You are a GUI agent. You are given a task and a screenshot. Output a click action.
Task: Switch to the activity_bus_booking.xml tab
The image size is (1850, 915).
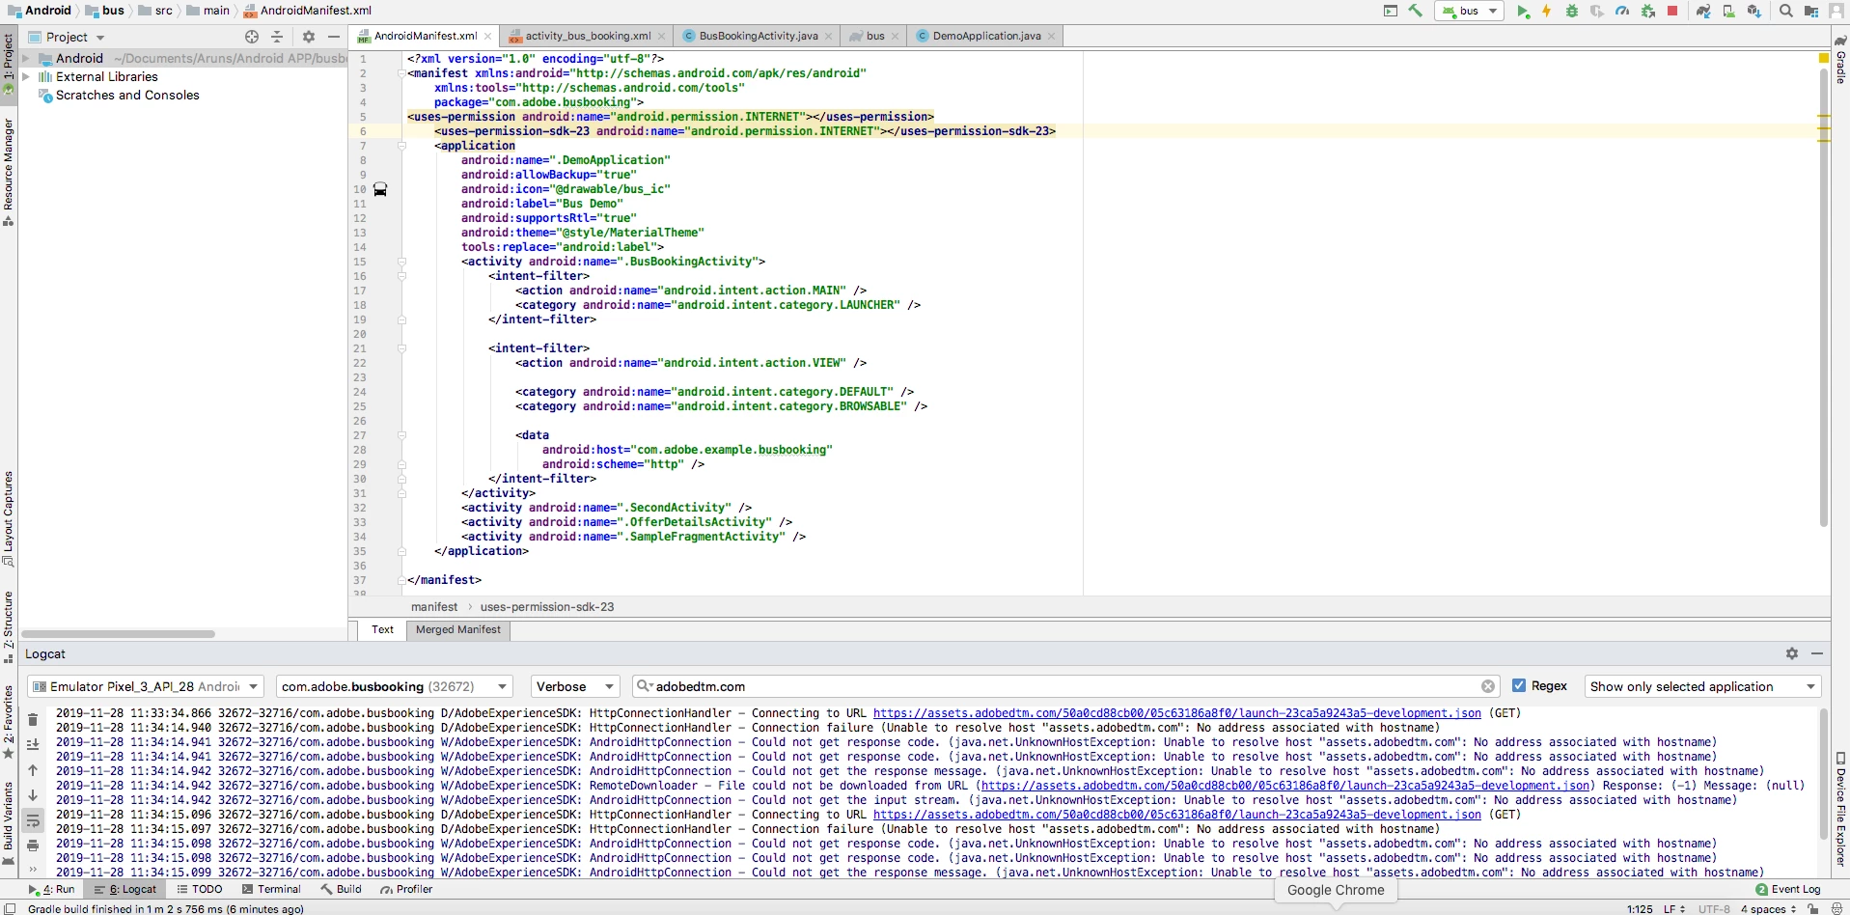click(588, 36)
